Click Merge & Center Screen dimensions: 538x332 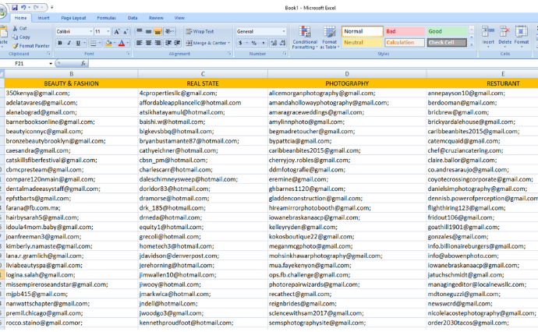pyautogui.click(x=206, y=43)
